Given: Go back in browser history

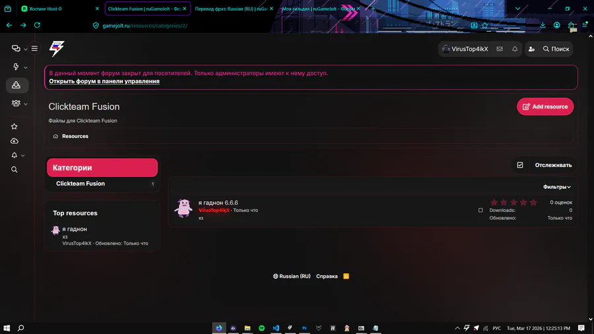Looking at the screenshot, I should tap(9, 25).
